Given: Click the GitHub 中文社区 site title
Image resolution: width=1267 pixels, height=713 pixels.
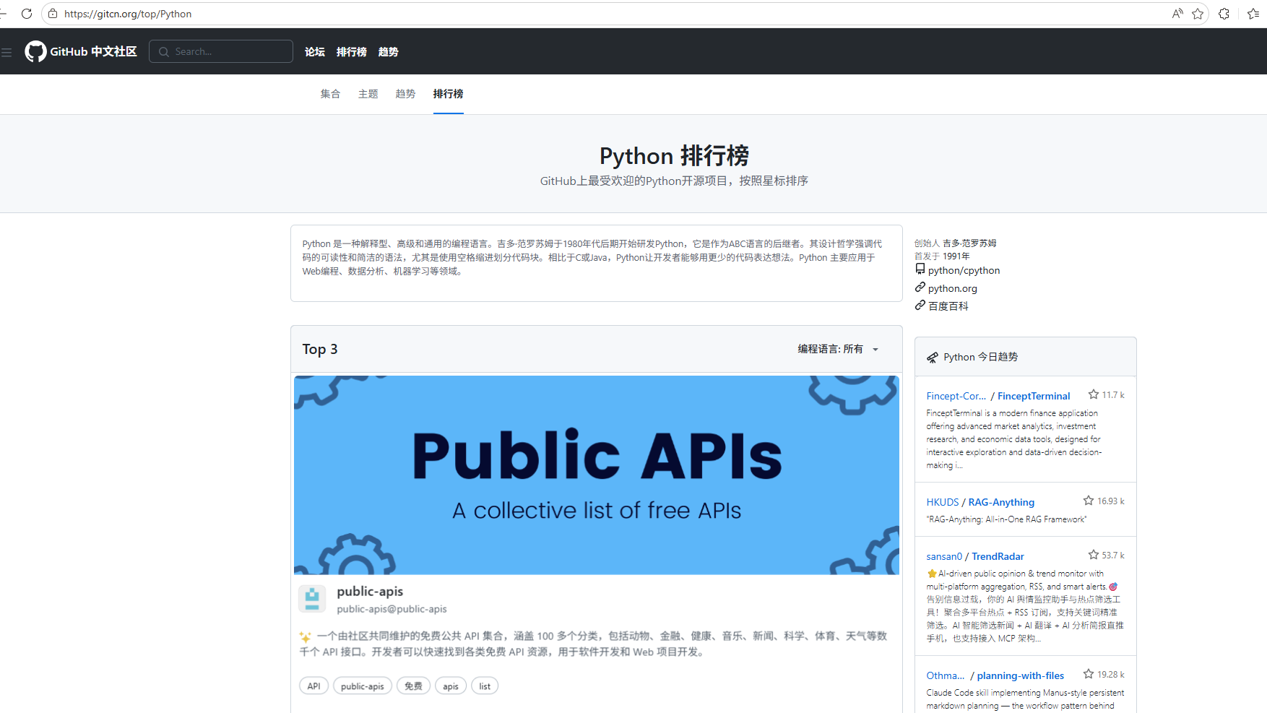Looking at the screenshot, I should [x=93, y=51].
